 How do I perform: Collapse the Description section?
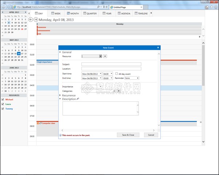point(60,99)
